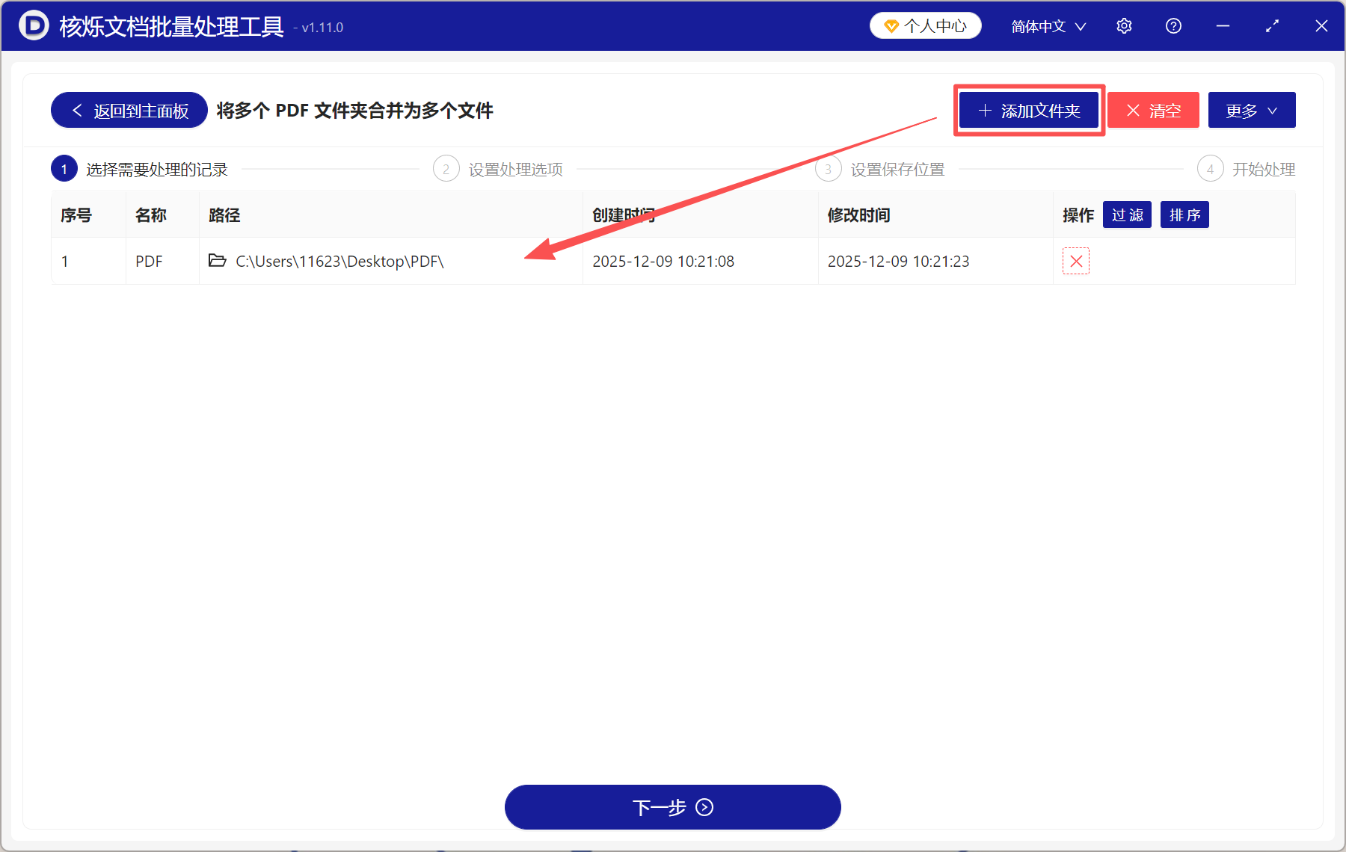Click the X icon on the 清空 button

pyautogui.click(x=1134, y=110)
